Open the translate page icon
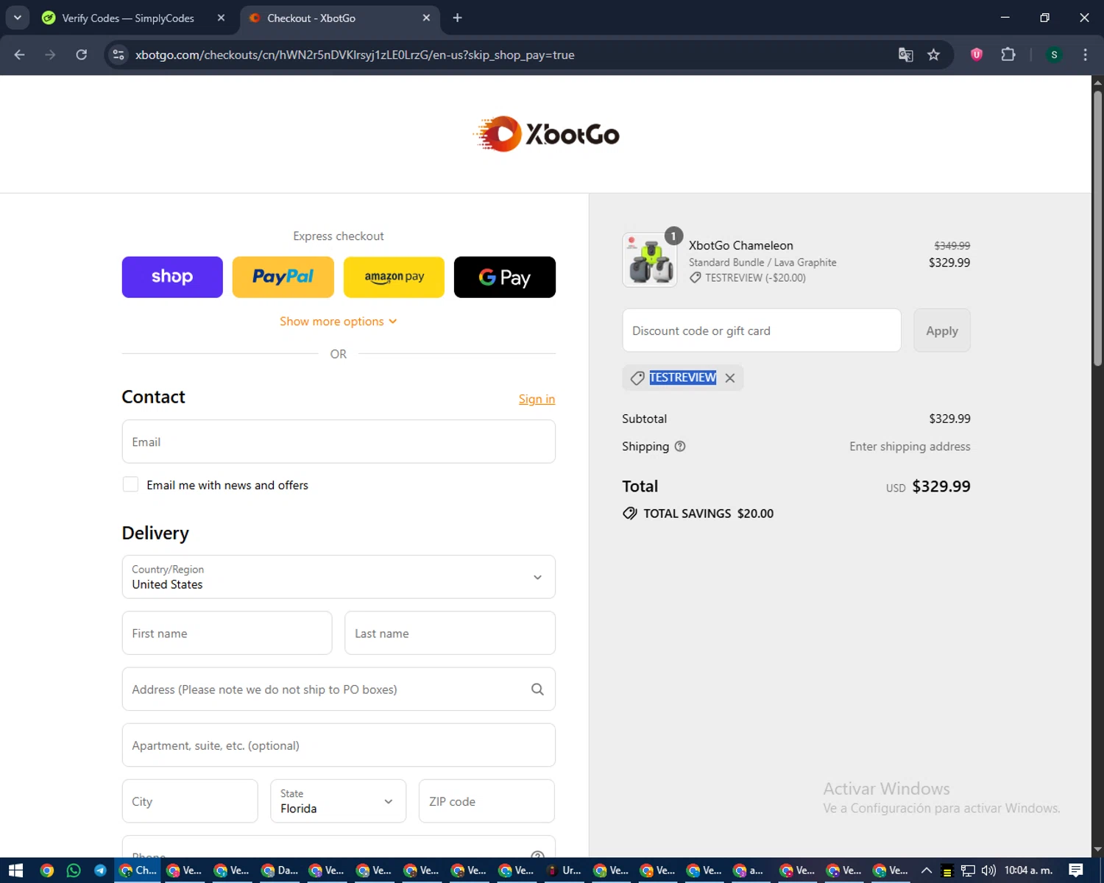This screenshot has width=1104, height=883. tap(906, 54)
